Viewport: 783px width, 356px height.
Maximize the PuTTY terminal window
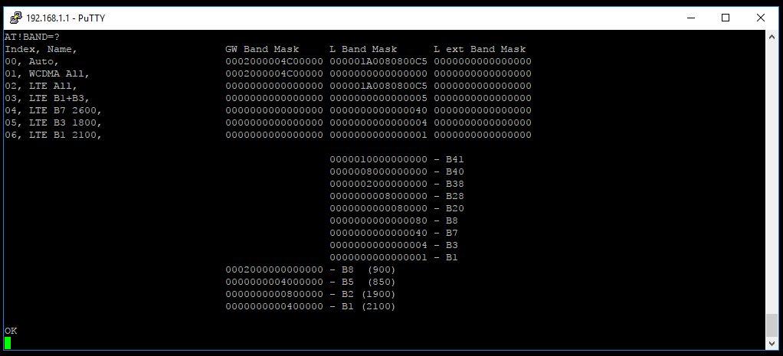(x=726, y=17)
